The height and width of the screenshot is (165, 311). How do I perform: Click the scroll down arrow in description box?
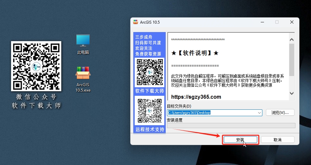click(x=292, y=93)
